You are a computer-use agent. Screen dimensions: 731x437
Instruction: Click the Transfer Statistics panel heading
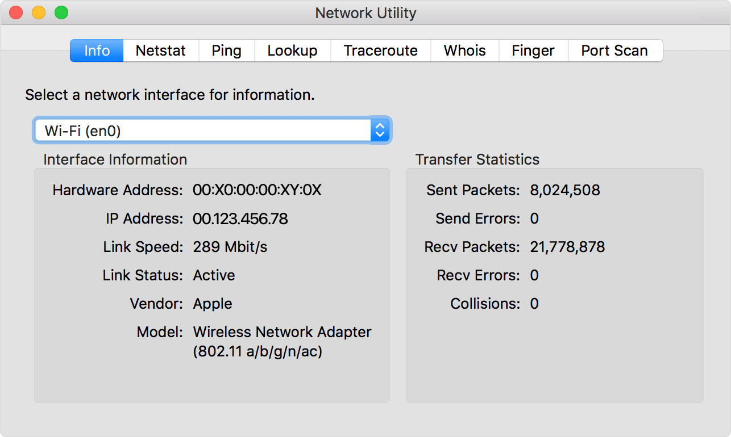pyautogui.click(x=478, y=159)
